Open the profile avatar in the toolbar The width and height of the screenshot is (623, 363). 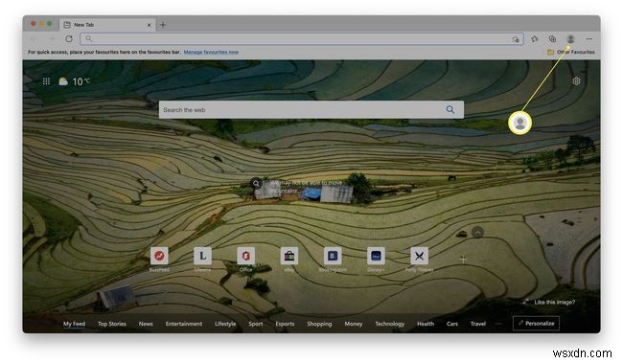click(x=570, y=39)
